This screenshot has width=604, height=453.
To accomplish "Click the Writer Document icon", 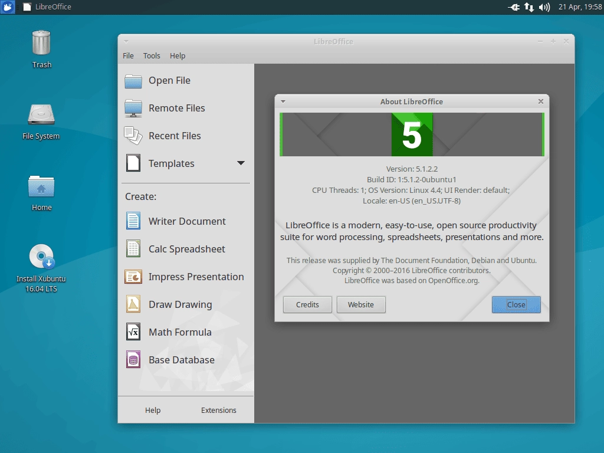I will [x=133, y=221].
